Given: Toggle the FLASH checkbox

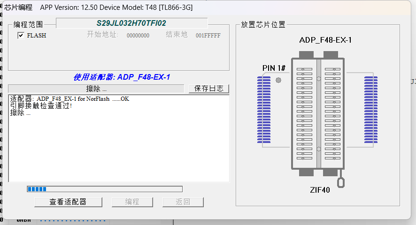Looking at the screenshot, I should (21, 35).
